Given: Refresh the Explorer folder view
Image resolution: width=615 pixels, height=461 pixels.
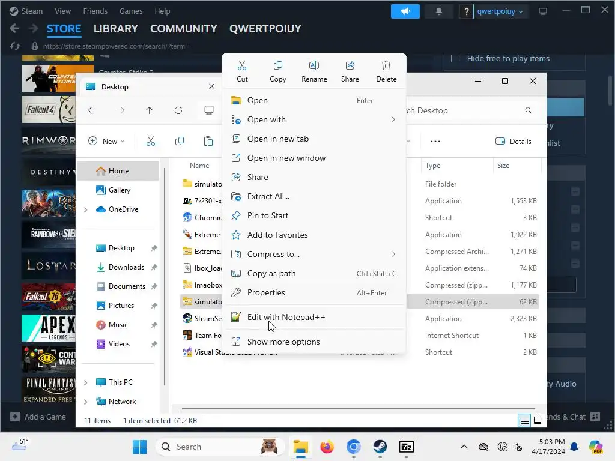Looking at the screenshot, I should coord(178,110).
